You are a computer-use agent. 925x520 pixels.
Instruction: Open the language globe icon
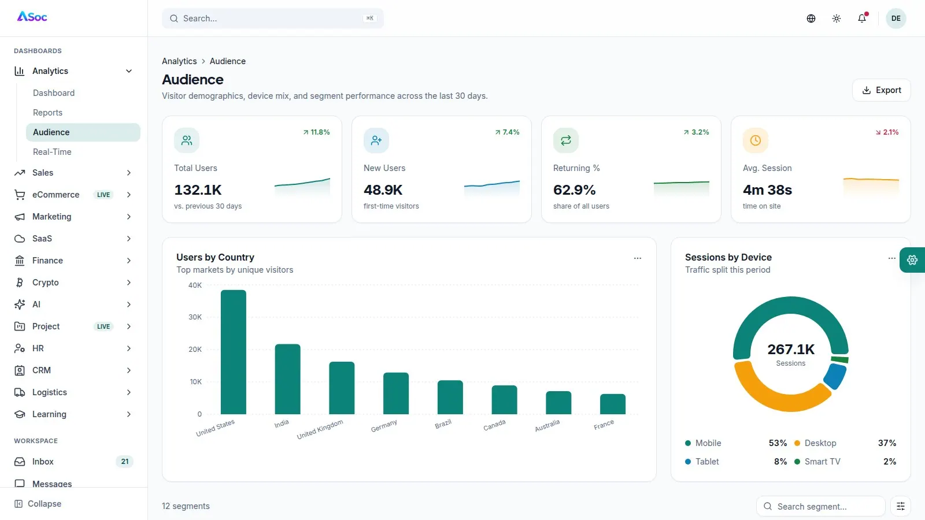[x=811, y=18]
